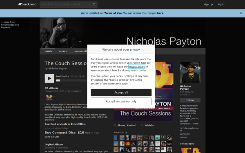245x153 pixels.
Task: Open the sign up link
Action: 208,4
